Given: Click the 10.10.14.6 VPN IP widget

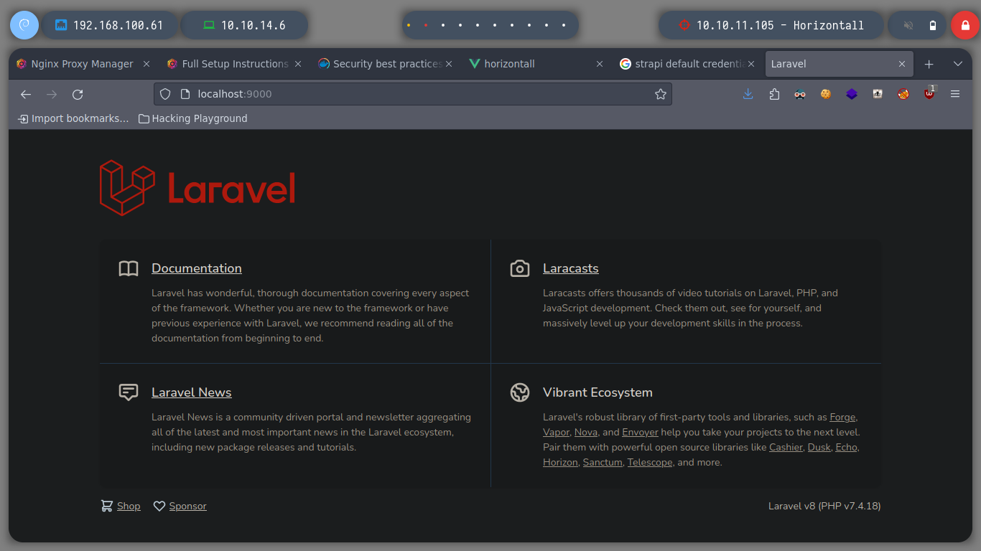Looking at the screenshot, I should [245, 25].
